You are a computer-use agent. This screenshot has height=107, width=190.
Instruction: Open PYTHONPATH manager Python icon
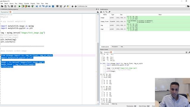[68, 6]
